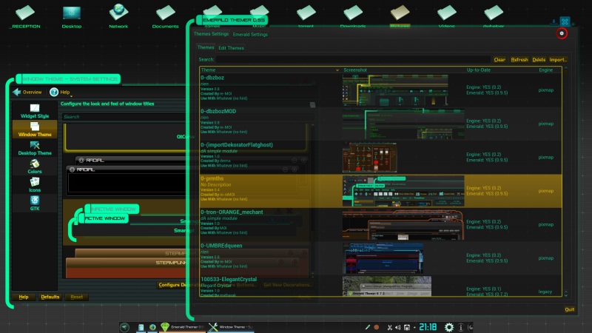Open the application launcher on the taskbar
The image size is (592, 333).
pos(124,327)
